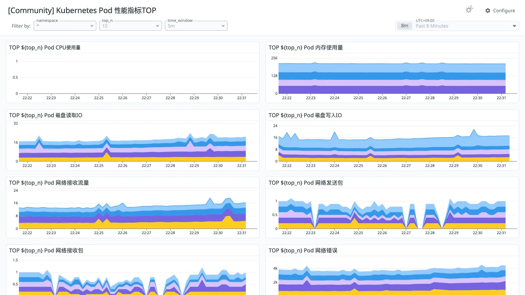Click the Configure gear icon
This screenshot has height=295, width=525.
[488, 10]
